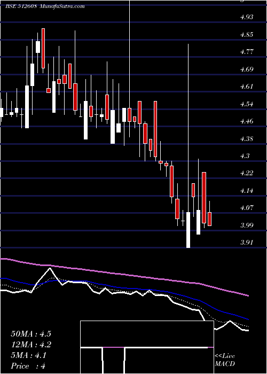Click the 4.85 price axis label
This screenshot has width=267, height=374.
tap(247, 35)
